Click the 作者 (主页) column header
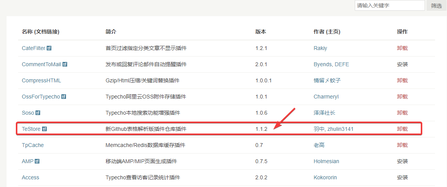This screenshot has width=447, height=187. (327, 32)
